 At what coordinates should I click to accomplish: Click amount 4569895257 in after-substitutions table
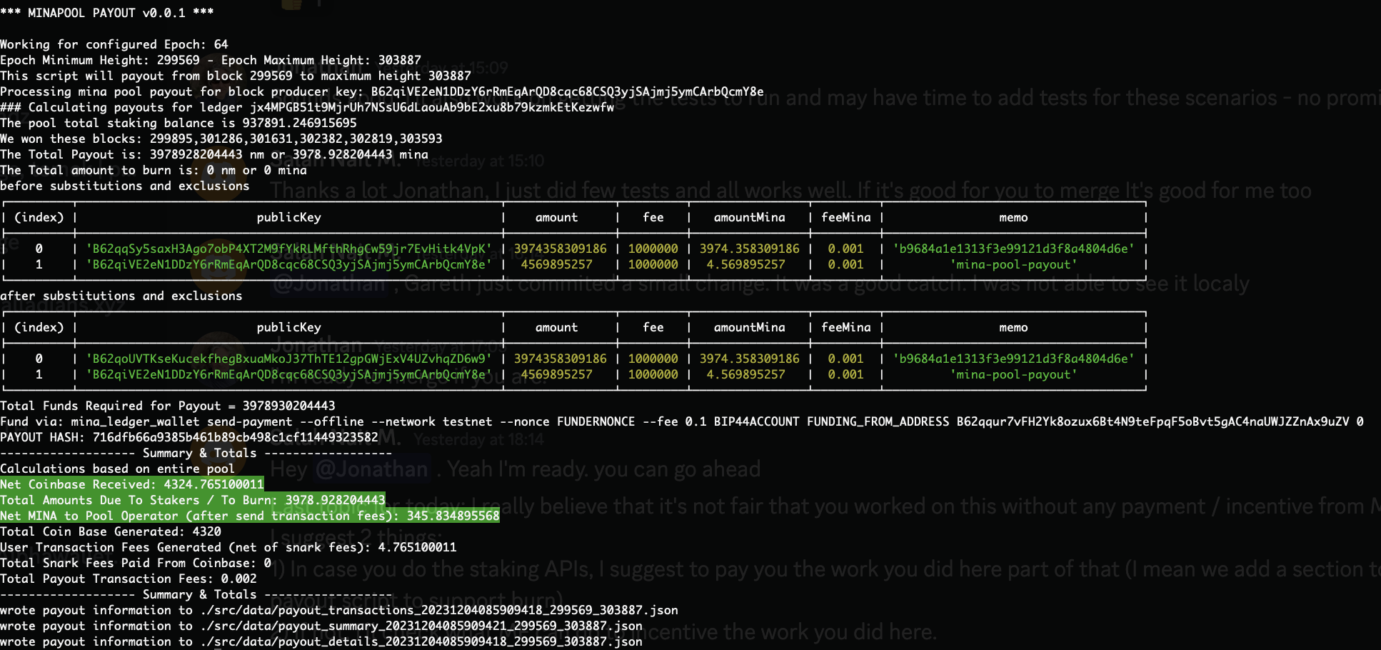coord(557,374)
